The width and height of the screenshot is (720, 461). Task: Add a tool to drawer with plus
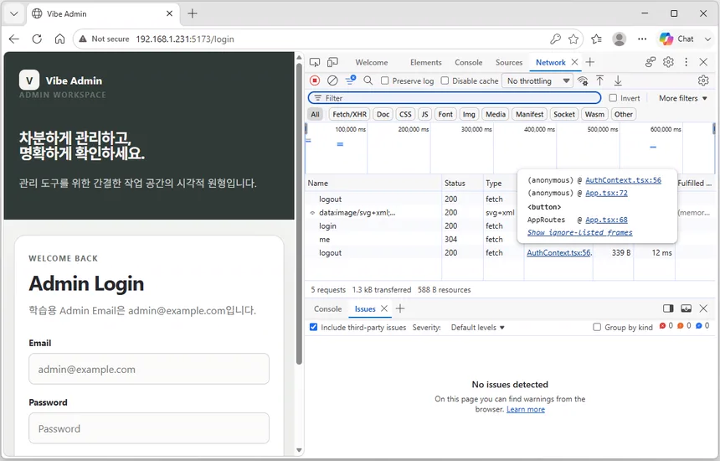click(x=400, y=308)
